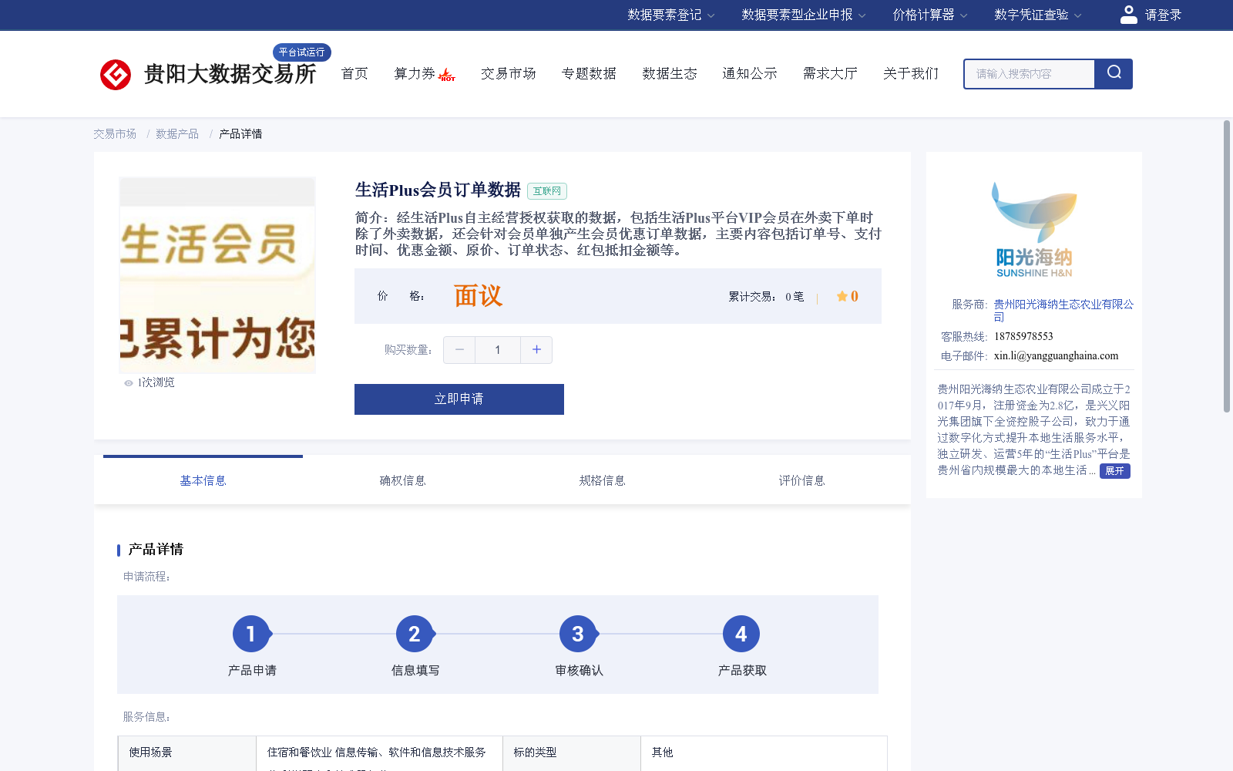Click the 生活会员 product thumbnail image
The image size is (1233, 771).
click(217, 275)
